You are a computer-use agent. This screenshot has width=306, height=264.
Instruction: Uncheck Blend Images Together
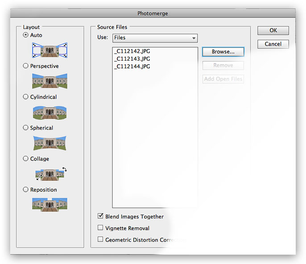[100, 217]
